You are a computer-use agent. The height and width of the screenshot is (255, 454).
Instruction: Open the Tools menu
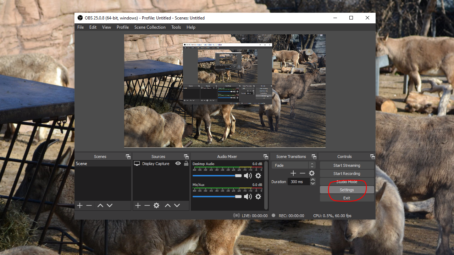tap(176, 27)
